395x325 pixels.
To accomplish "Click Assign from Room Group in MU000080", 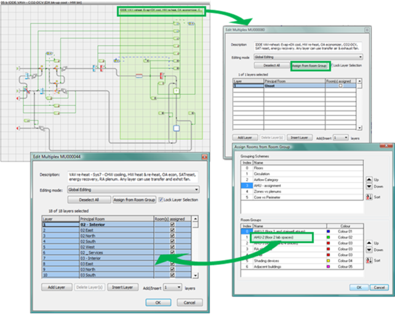I will (x=309, y=65).
